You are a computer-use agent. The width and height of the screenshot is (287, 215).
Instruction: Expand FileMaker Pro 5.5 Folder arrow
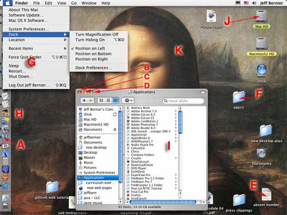(x=176, y=178)
